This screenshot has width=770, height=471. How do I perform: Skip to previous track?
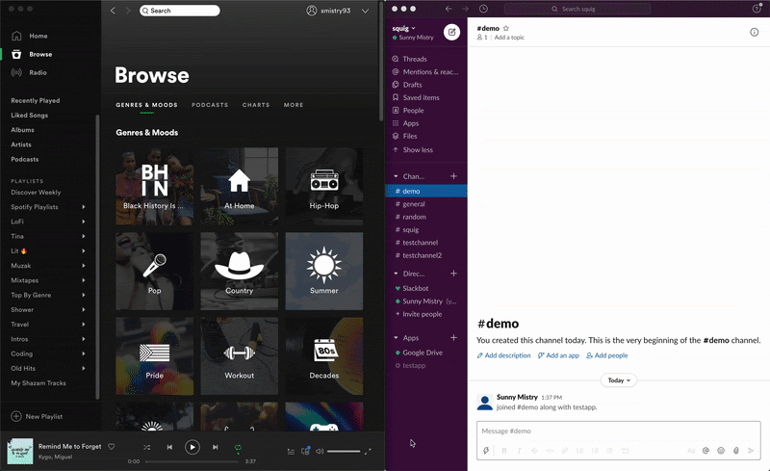pos(169,447)
